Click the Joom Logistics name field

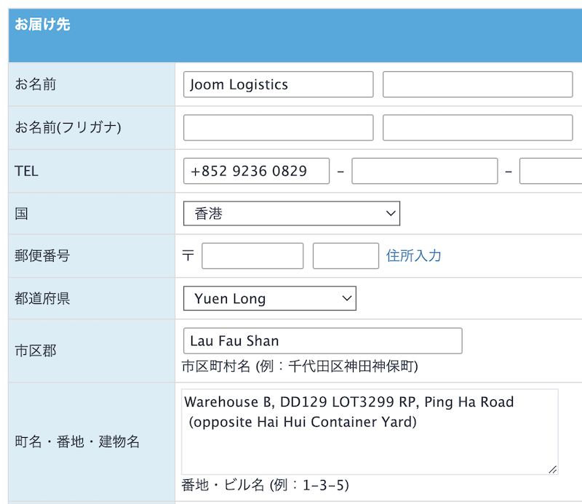(x=279, y=84)
